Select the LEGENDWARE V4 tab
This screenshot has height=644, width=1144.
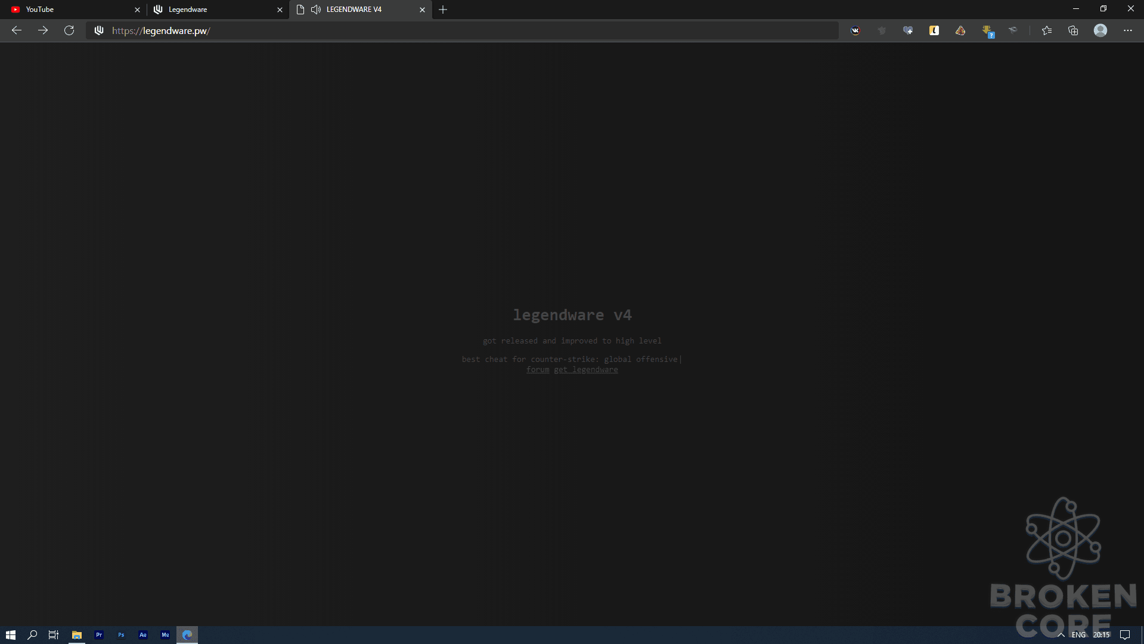361,10
